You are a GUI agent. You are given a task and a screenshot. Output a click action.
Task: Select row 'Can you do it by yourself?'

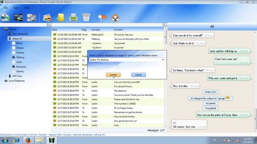click(108, 82)
